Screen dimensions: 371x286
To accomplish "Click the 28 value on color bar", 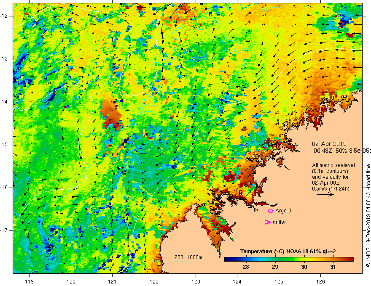I will (246, 267).
